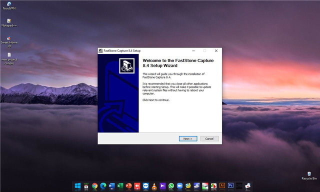Click the FastStone setup title bar icon
The width and height of the screenshot is (320, 192).
click(x=100, y=51)
